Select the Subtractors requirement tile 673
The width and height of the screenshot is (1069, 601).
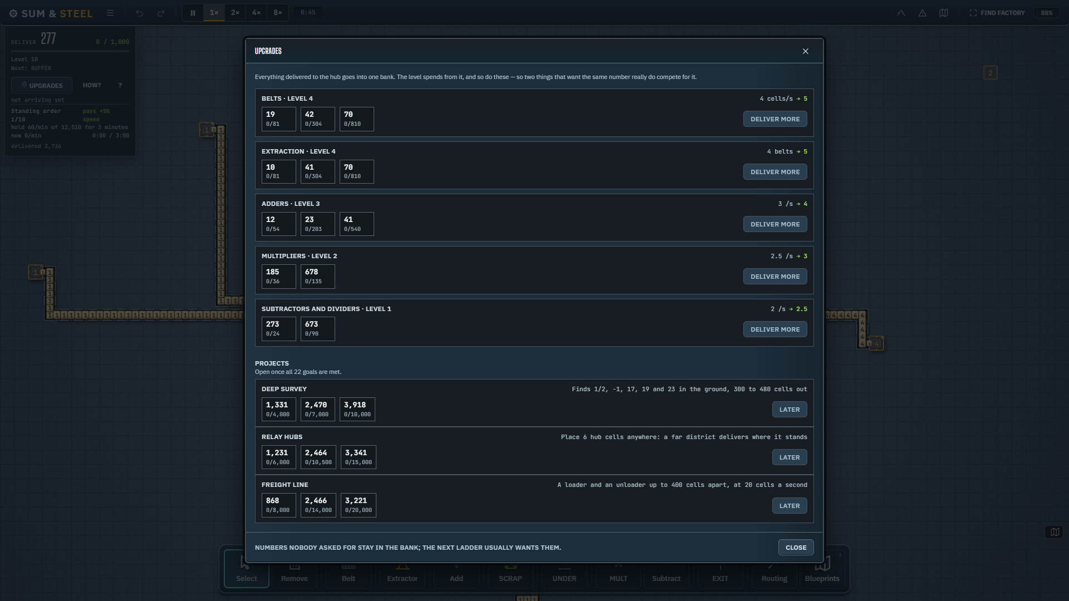(318, 329)
